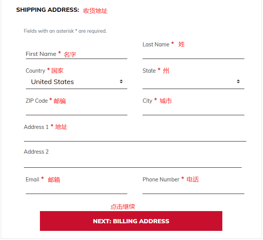Screen dimensions: 263x240
Task: Focus the Email input field
Action: tap(76, 189)
